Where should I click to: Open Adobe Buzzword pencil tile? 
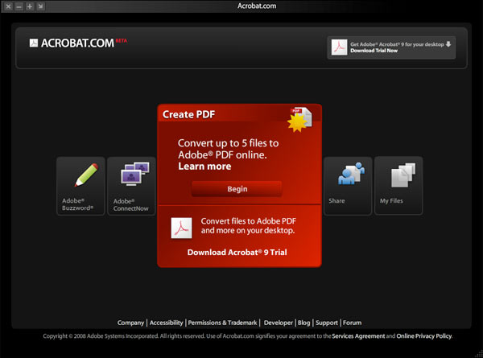click(80, 185)
